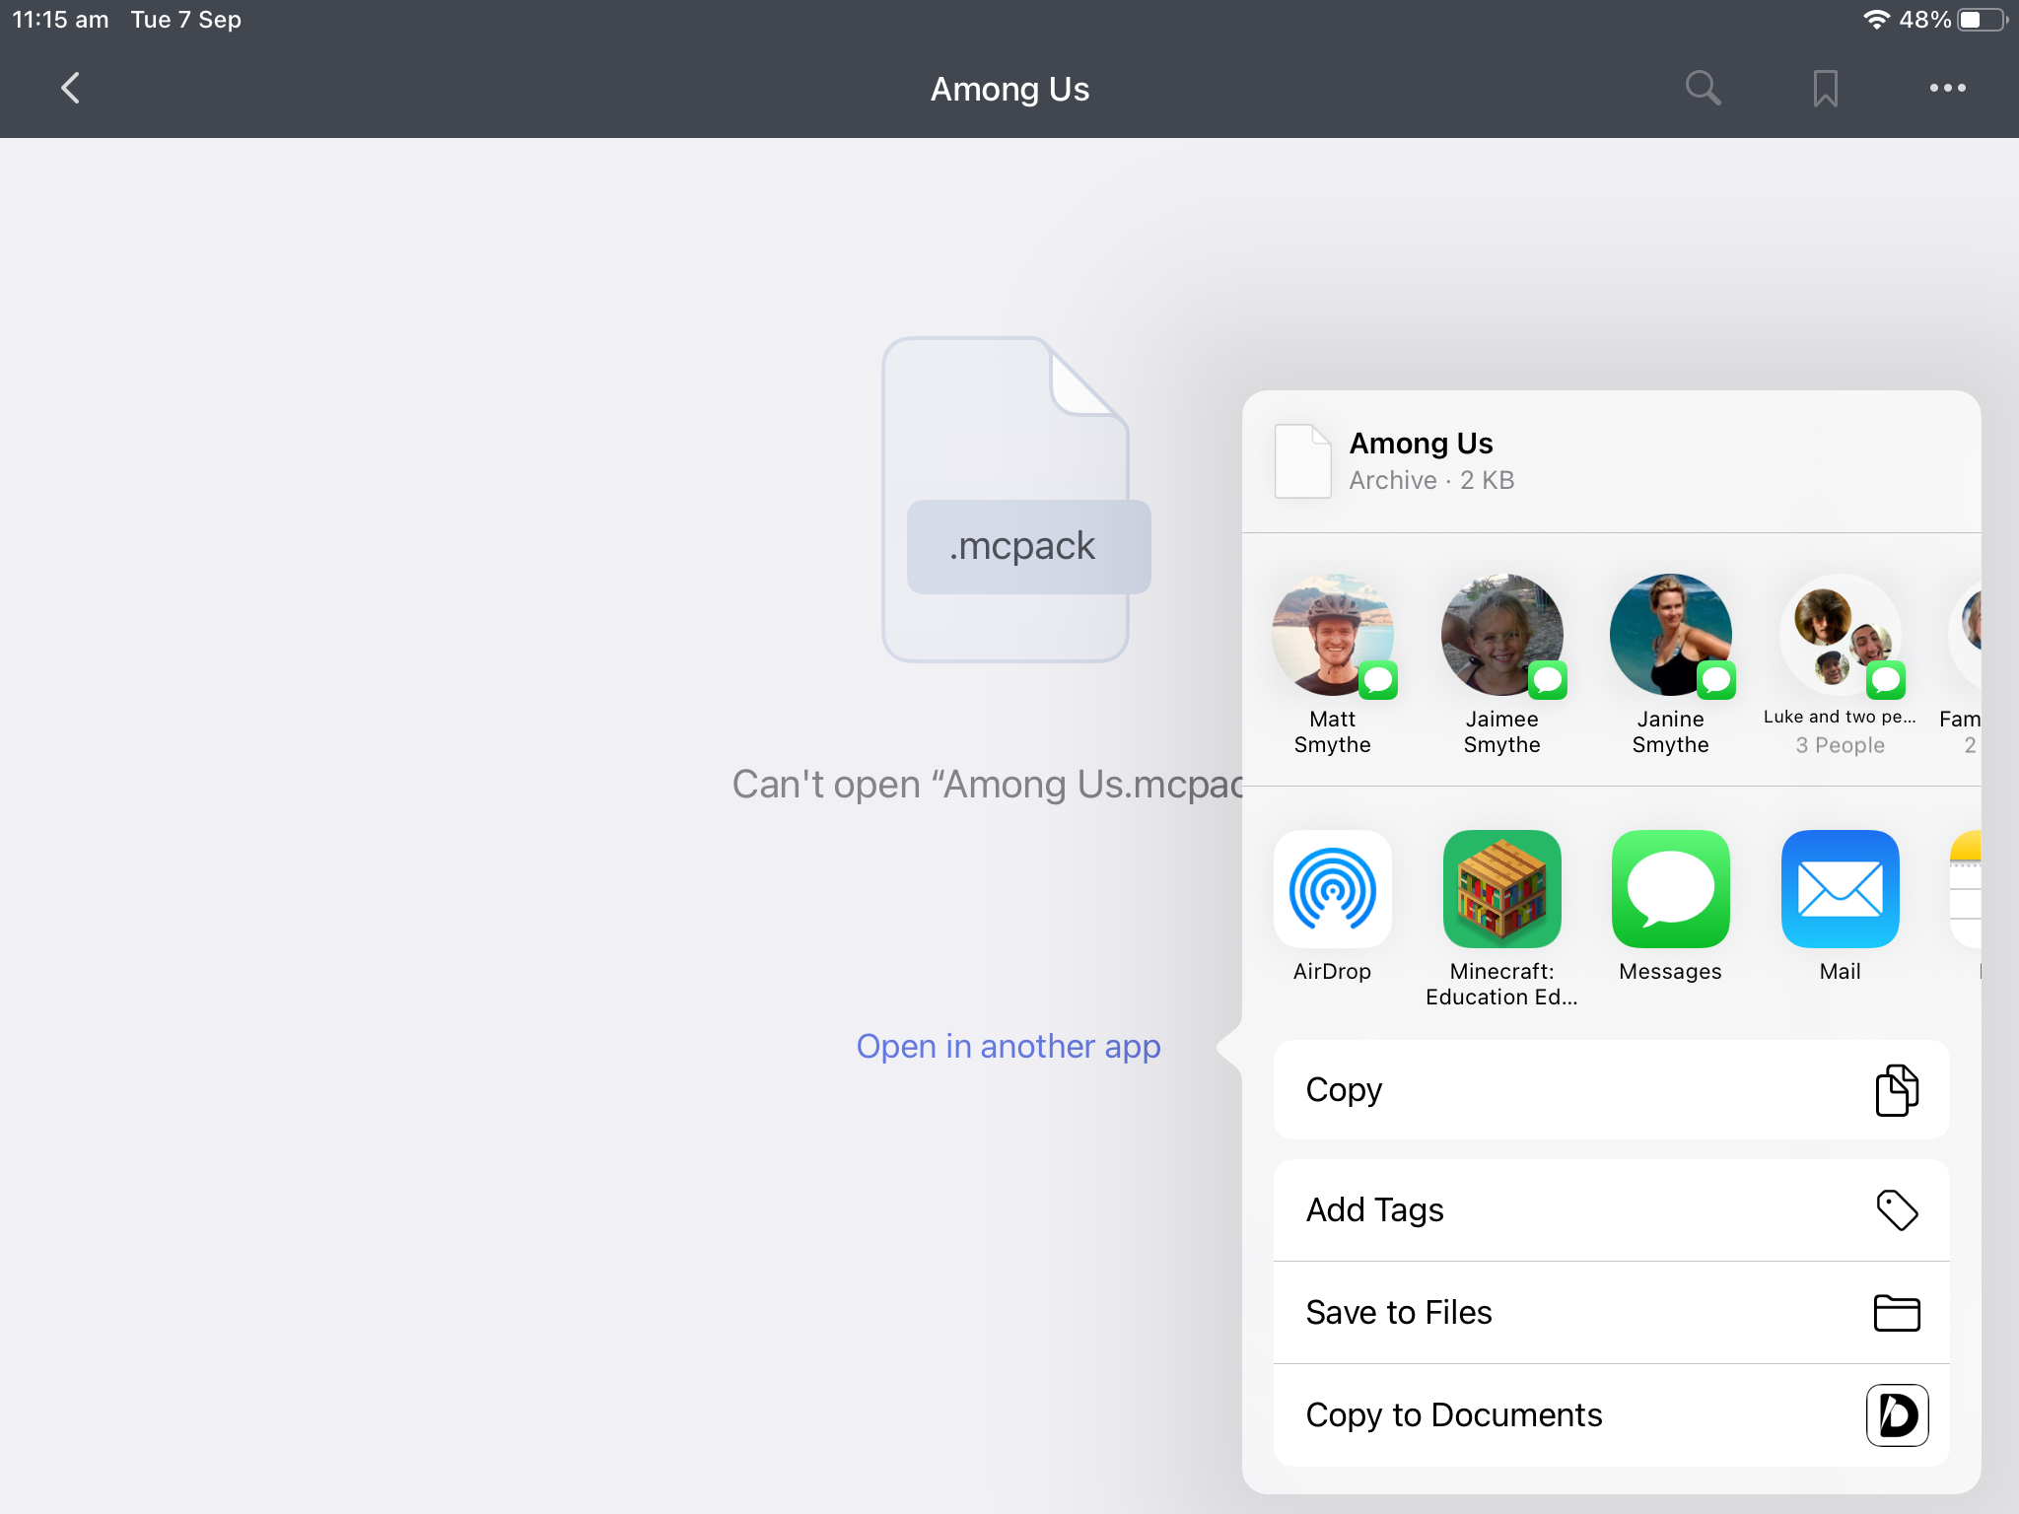This screenshot has height=1514, width=2019.
Task: Select Matt Smythe contact shortcut
Action: pos(1334,658)
